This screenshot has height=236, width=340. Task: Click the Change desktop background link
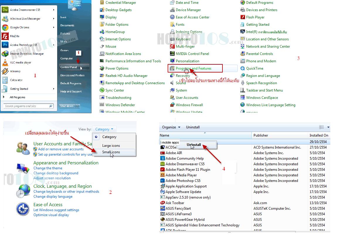pos(56,173)
